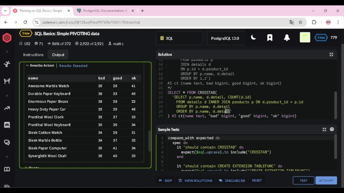The image size is (344, 193).
Task: Expand the Sample Tests editor to fullscreen
Action: [324, 129]
